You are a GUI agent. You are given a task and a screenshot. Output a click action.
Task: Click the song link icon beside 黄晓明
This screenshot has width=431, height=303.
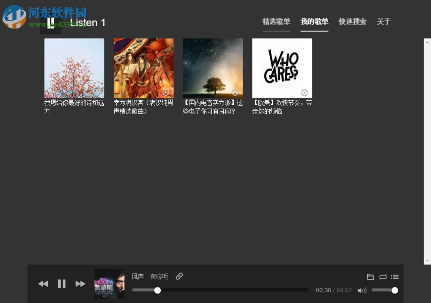pos(179,276)
